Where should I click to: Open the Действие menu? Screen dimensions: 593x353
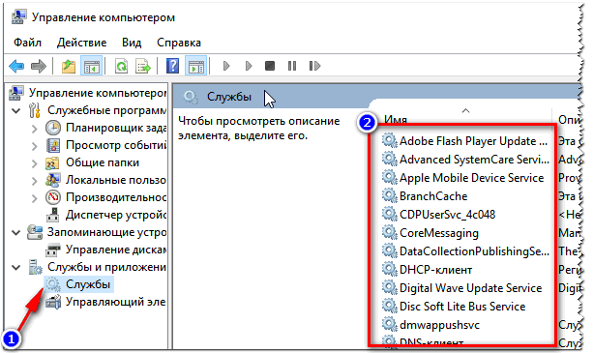pos(81,43)
